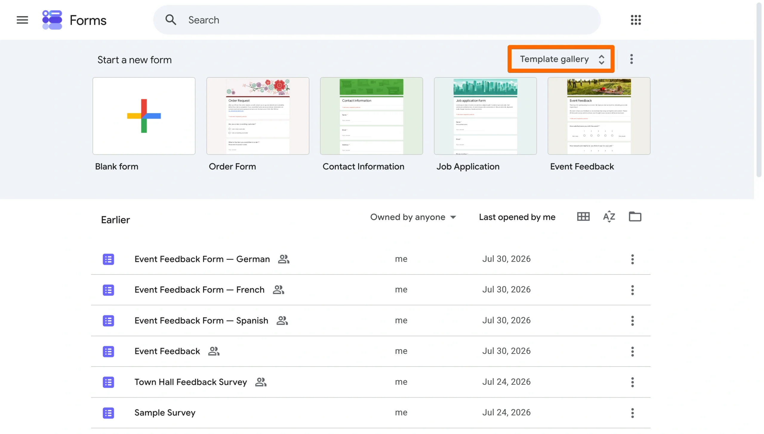764x434 pixels.
Task: Create a Blank form
Action: 144,116
